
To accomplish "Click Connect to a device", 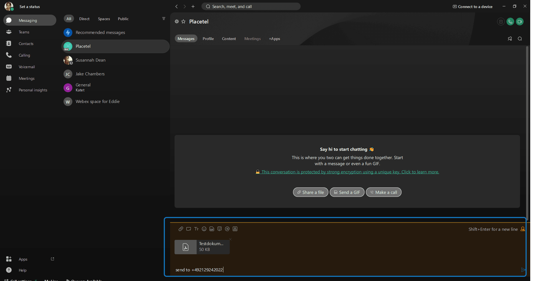I will click(473, 7).
